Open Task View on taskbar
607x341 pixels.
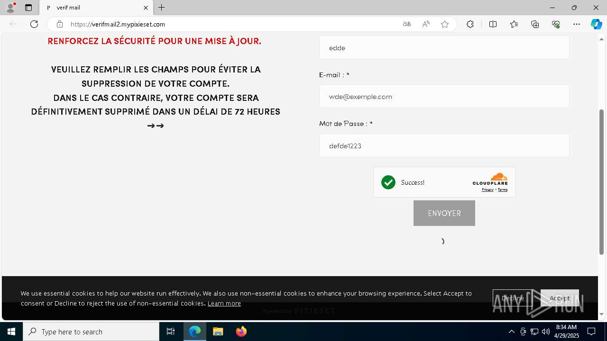(x=171, y=332)
